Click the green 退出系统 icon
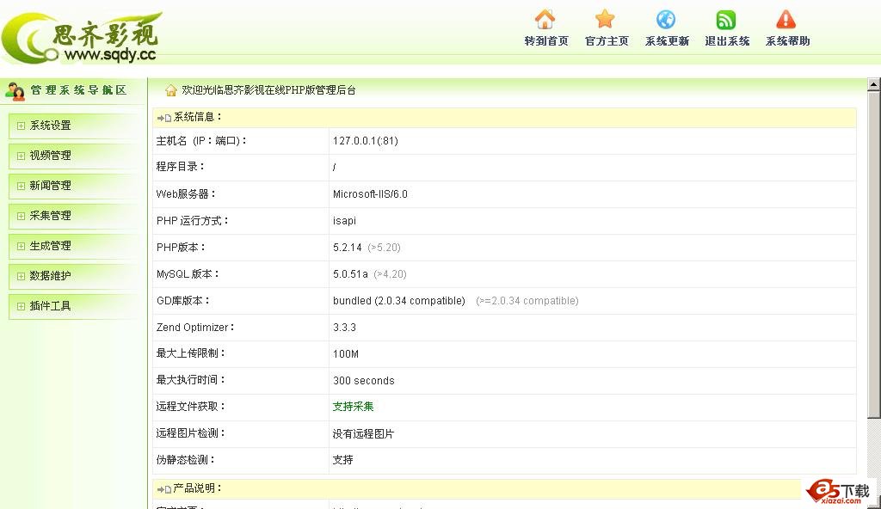This screenshot has height=509, width=881. click(726, 19)
